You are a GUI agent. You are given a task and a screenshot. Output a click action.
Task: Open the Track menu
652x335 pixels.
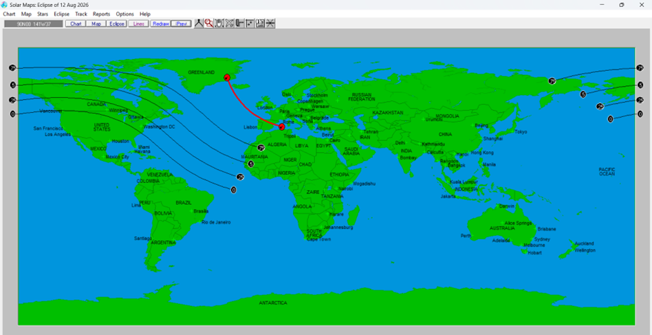tap(81, 14)
